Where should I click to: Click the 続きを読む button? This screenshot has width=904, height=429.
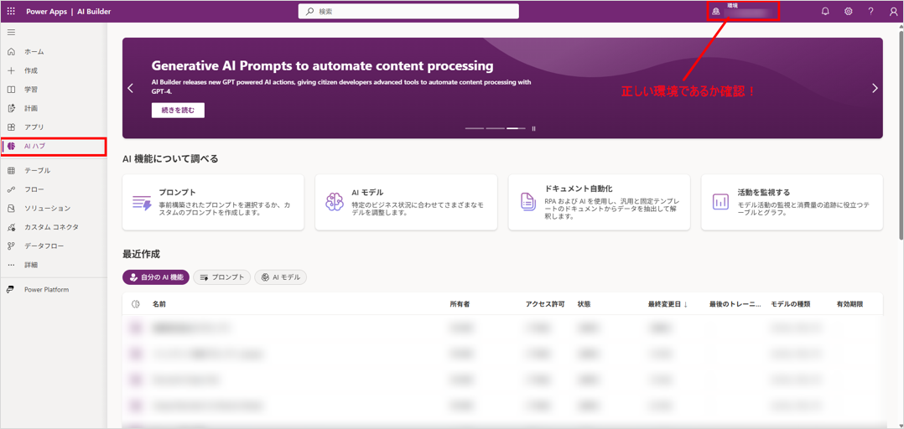178,111
